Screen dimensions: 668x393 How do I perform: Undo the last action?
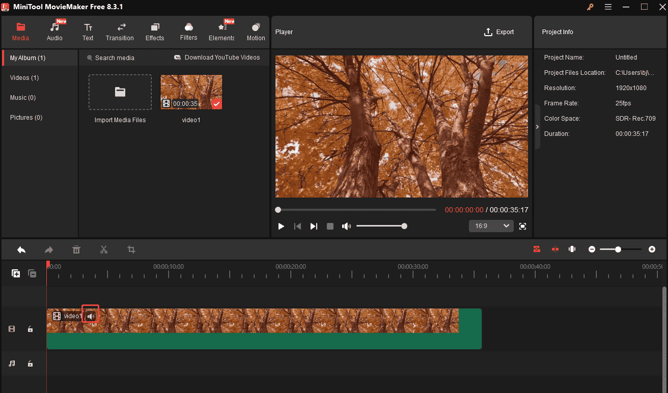coord(21,249)
